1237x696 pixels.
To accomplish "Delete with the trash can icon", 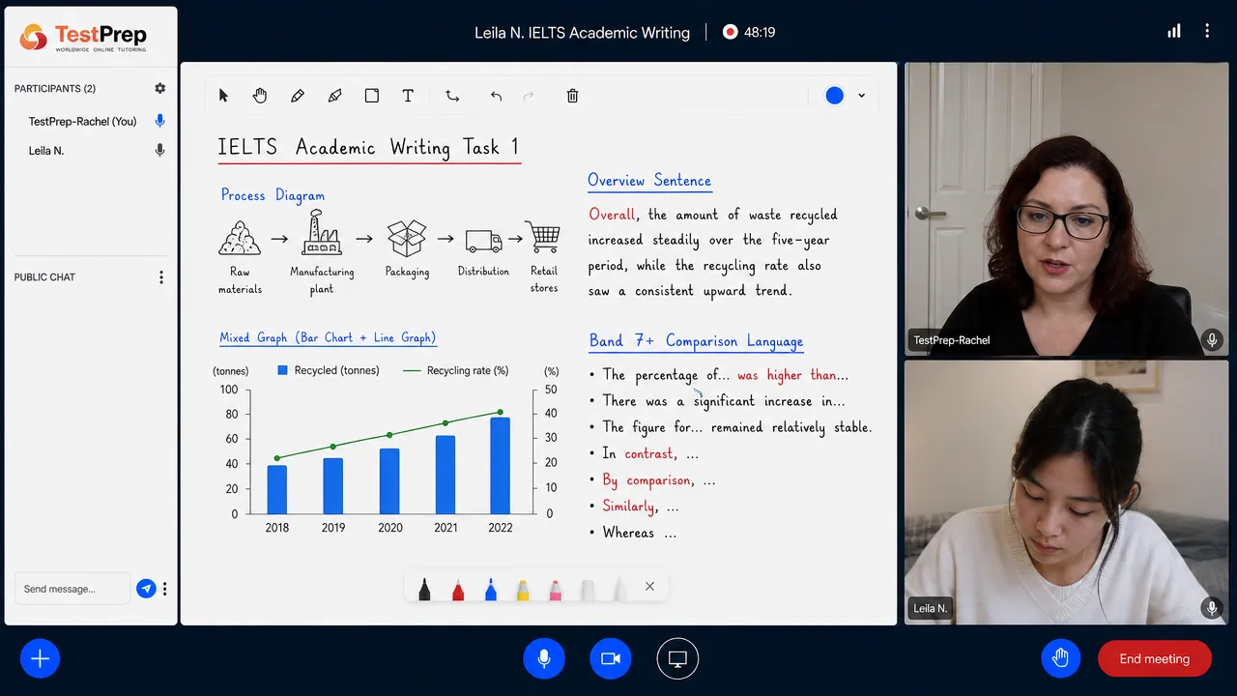I will pyautogui.click(x=572, y=96).
